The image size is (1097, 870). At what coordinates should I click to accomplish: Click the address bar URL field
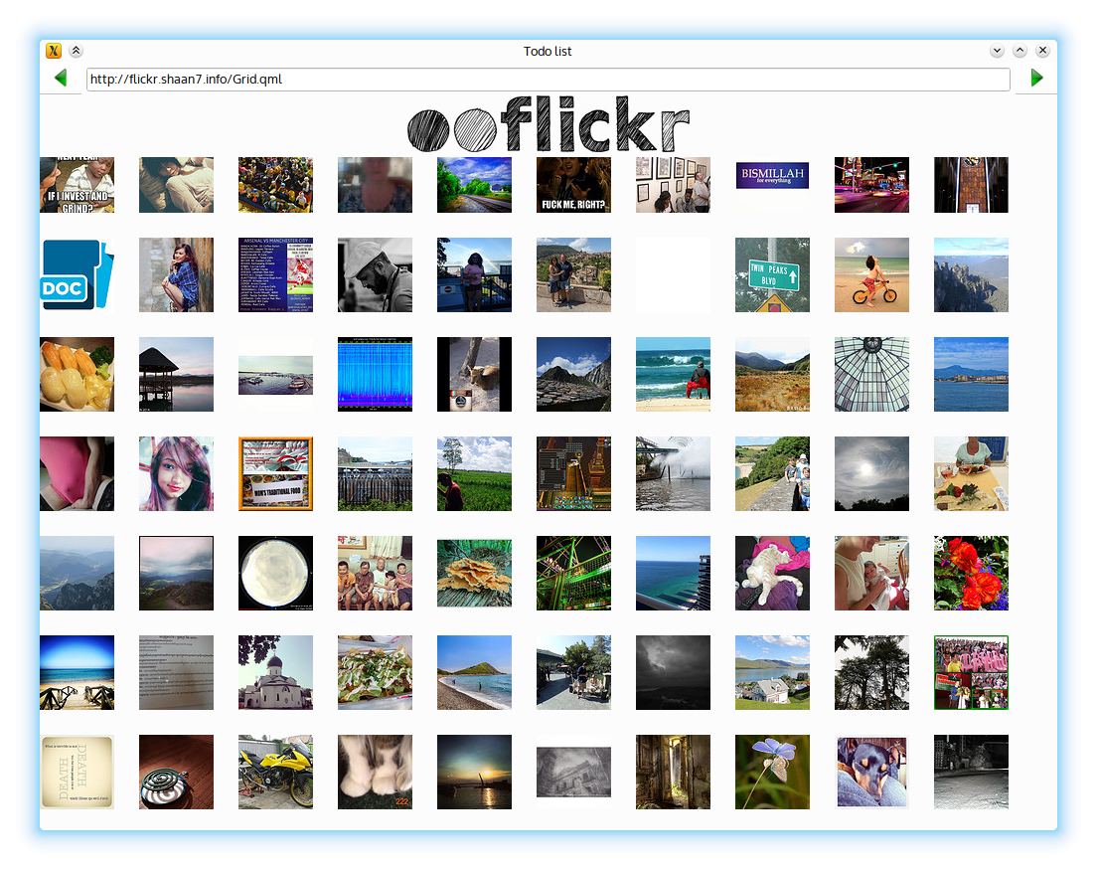(548, 80)
